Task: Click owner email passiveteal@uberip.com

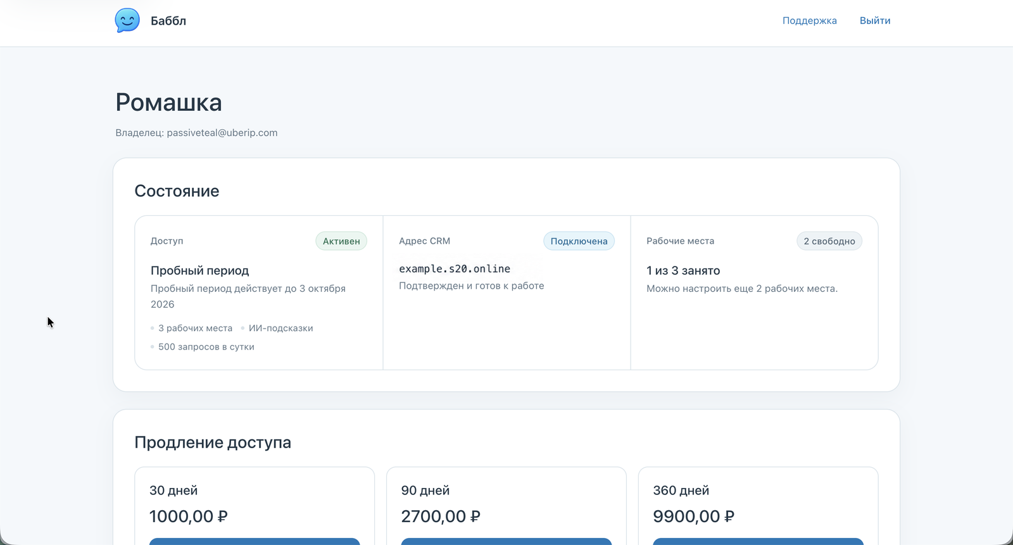Action: tap(222, 132)
